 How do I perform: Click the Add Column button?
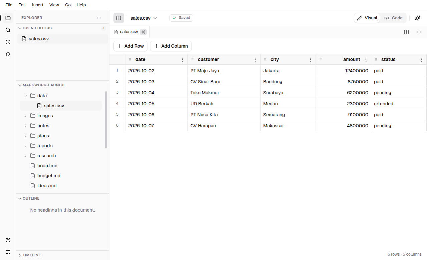[x=171, y=46]
